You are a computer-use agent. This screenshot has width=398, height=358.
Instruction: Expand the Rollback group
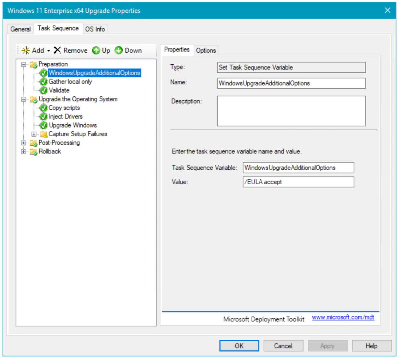coord(24,152)
